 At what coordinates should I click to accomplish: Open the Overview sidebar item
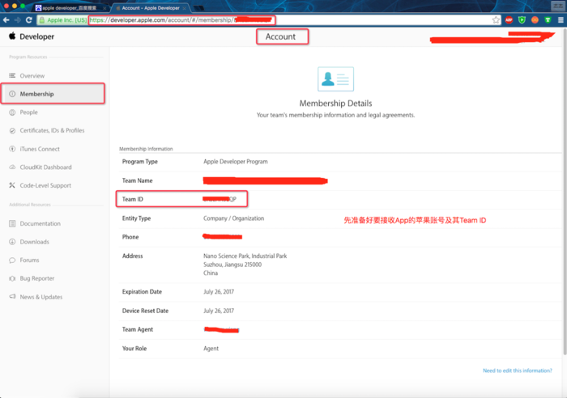32,75
